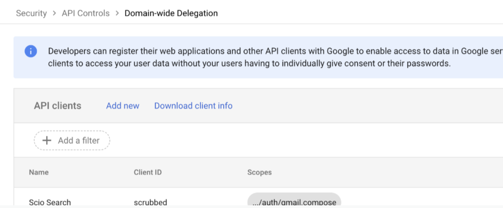Sort by the Name column header

click(x=39, y=172)
